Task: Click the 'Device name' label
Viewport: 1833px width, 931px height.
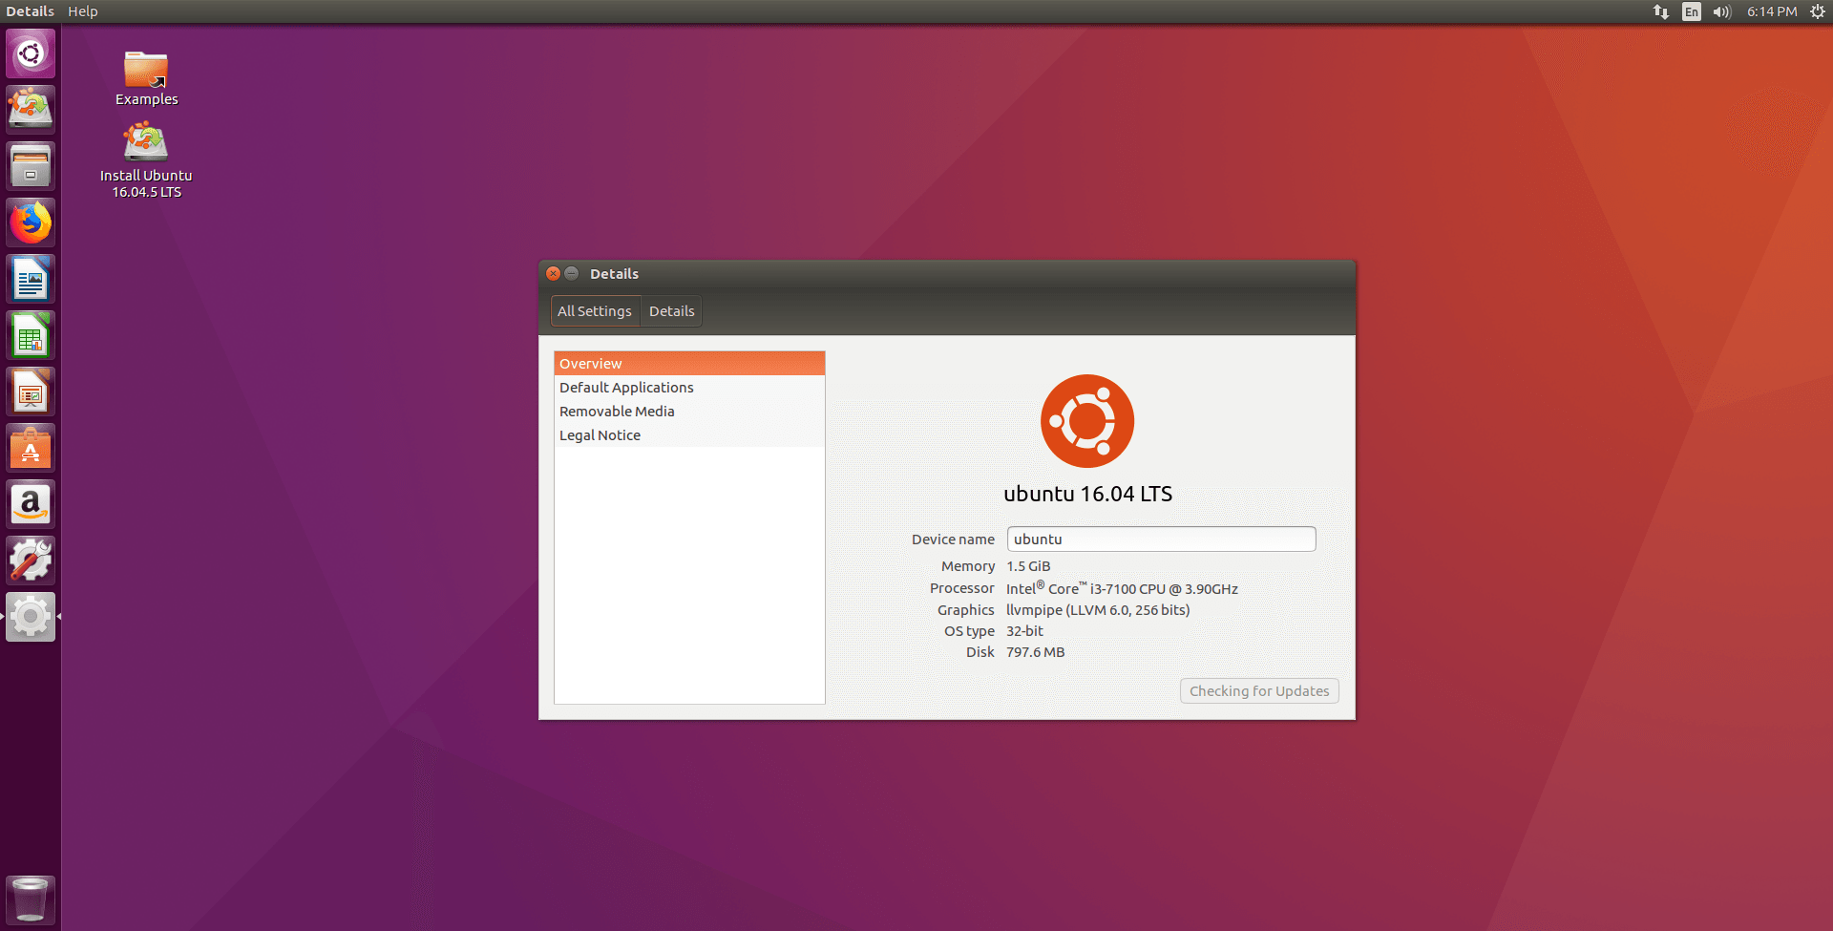Action: [x=953, y=540]
